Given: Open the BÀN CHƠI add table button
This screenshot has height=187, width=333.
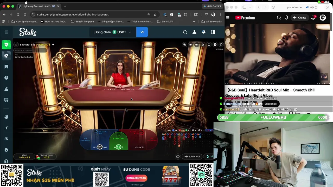Looking at the screenshot, I should [192, 157].
